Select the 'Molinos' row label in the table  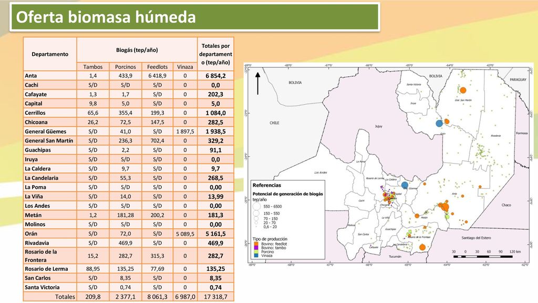click(x=35, y=224)
